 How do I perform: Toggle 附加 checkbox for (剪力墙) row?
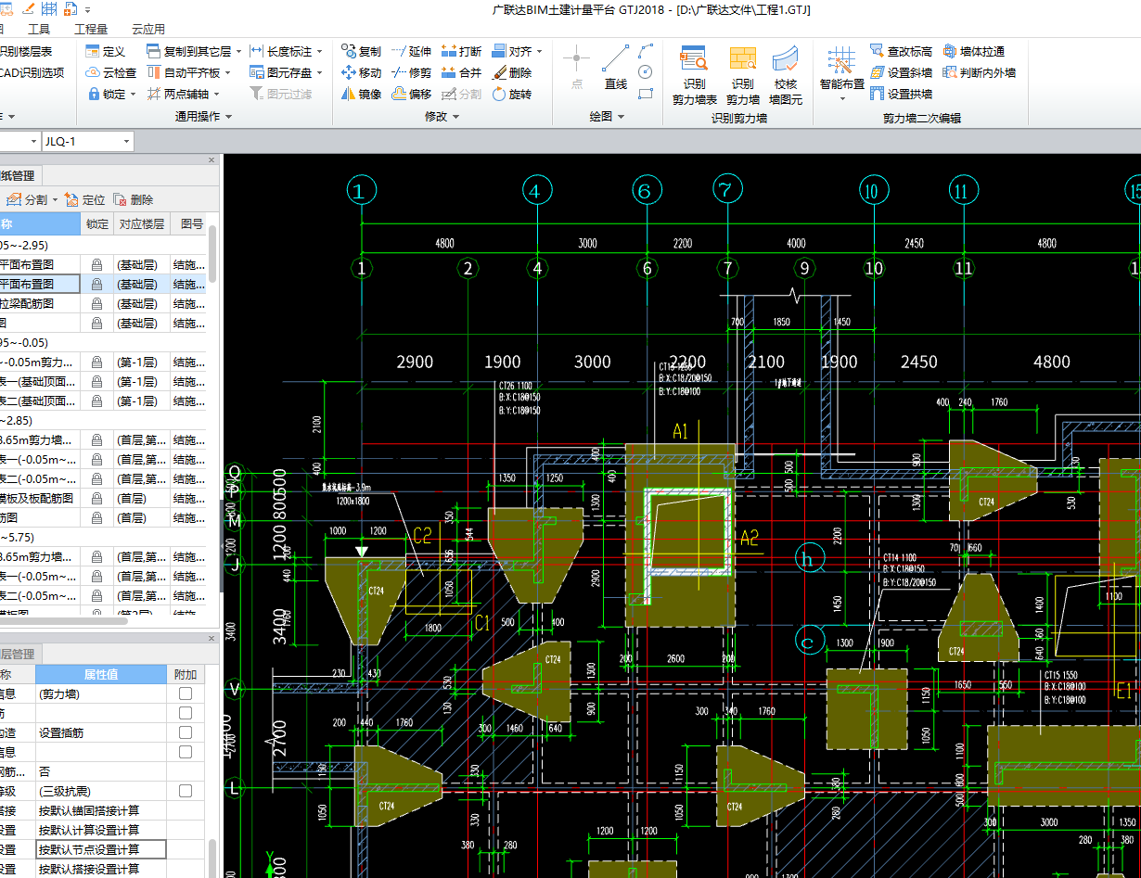click(186, 693)
